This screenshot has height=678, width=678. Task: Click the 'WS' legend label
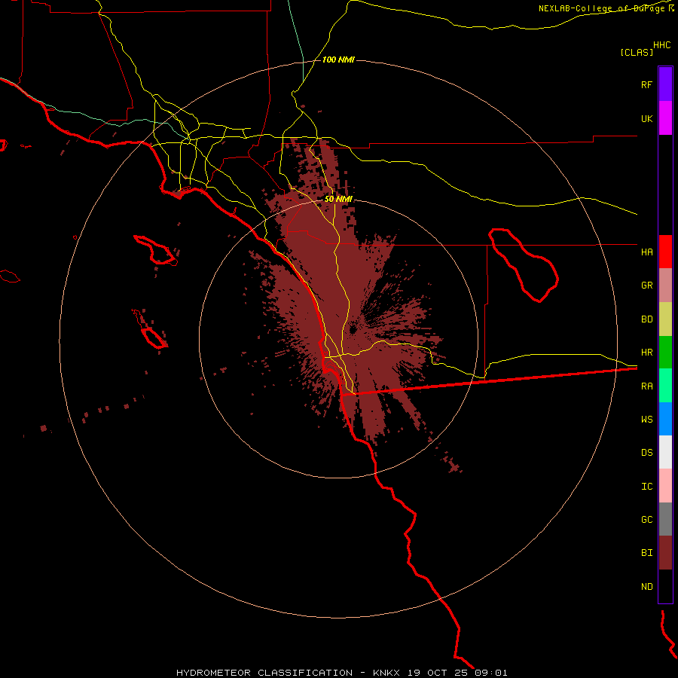point(646,420)
